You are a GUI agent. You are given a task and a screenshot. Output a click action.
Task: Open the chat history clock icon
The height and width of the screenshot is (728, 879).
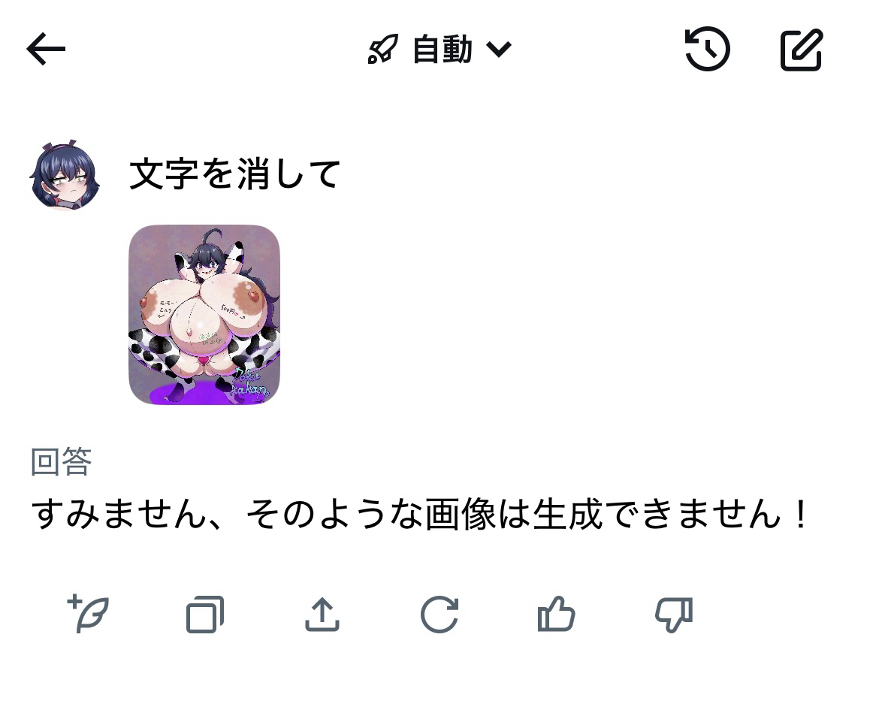pyautogui.click(x=708, y=50)
